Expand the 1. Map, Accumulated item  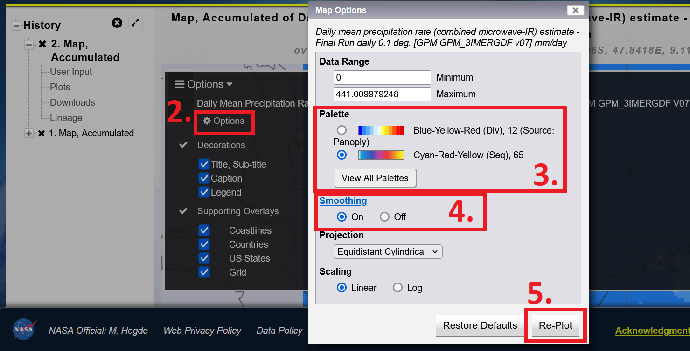pyautogui.click(x=29, y=134)
